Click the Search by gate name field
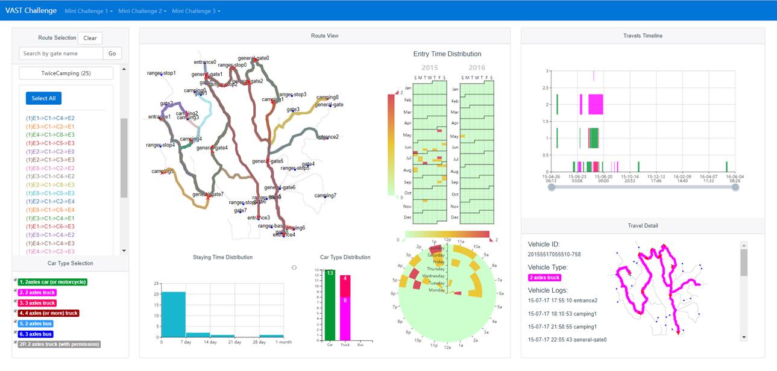The height and width of the screenshot is (371, 777). (61, 54)
